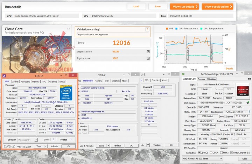Open Graphics tab in Mainboard CPU-Z window
The width and height of the screenshot is (252, 164).
pyautogui.click(x=116, y=81)
